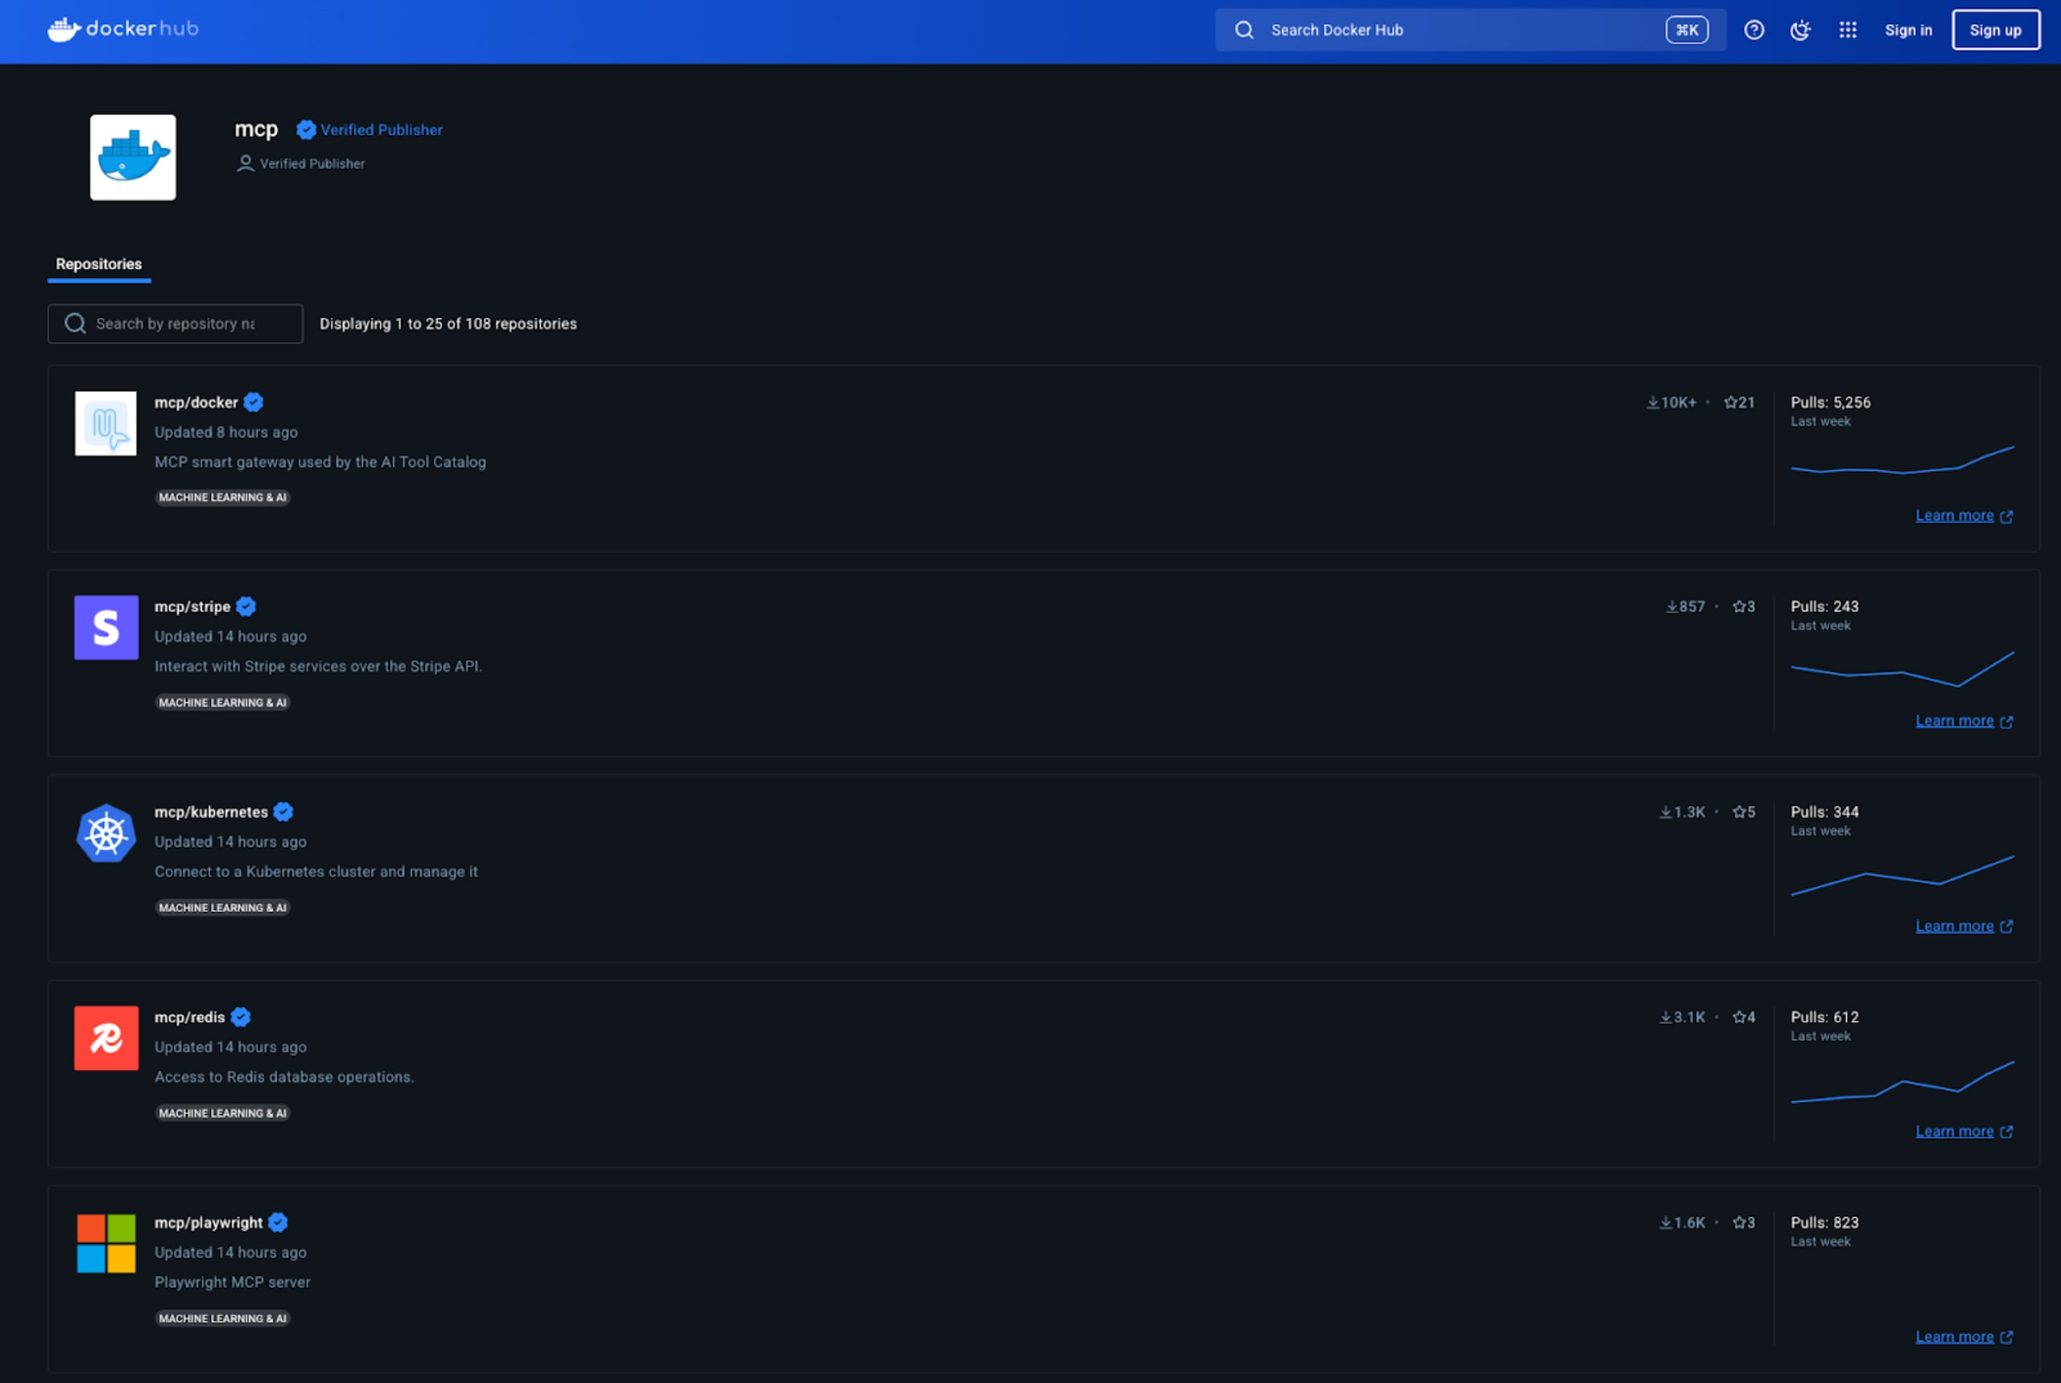Open the Redis logo icon

(105, 1038)
